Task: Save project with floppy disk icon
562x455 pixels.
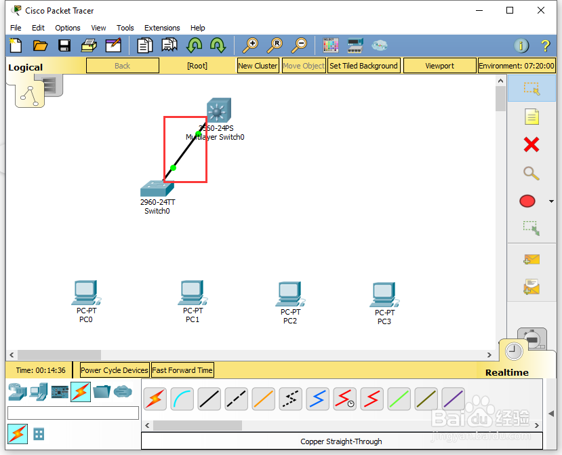Action: point(64,45)
